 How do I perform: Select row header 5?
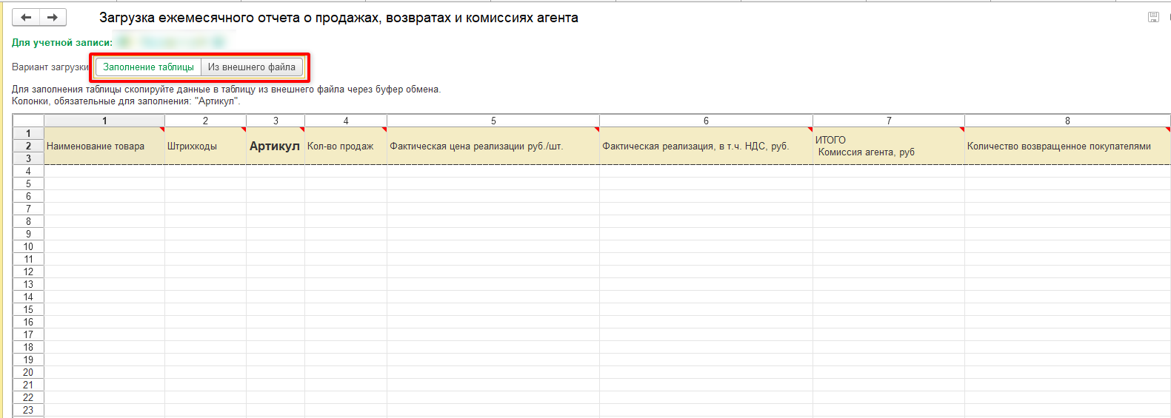(x=28, y=183)
